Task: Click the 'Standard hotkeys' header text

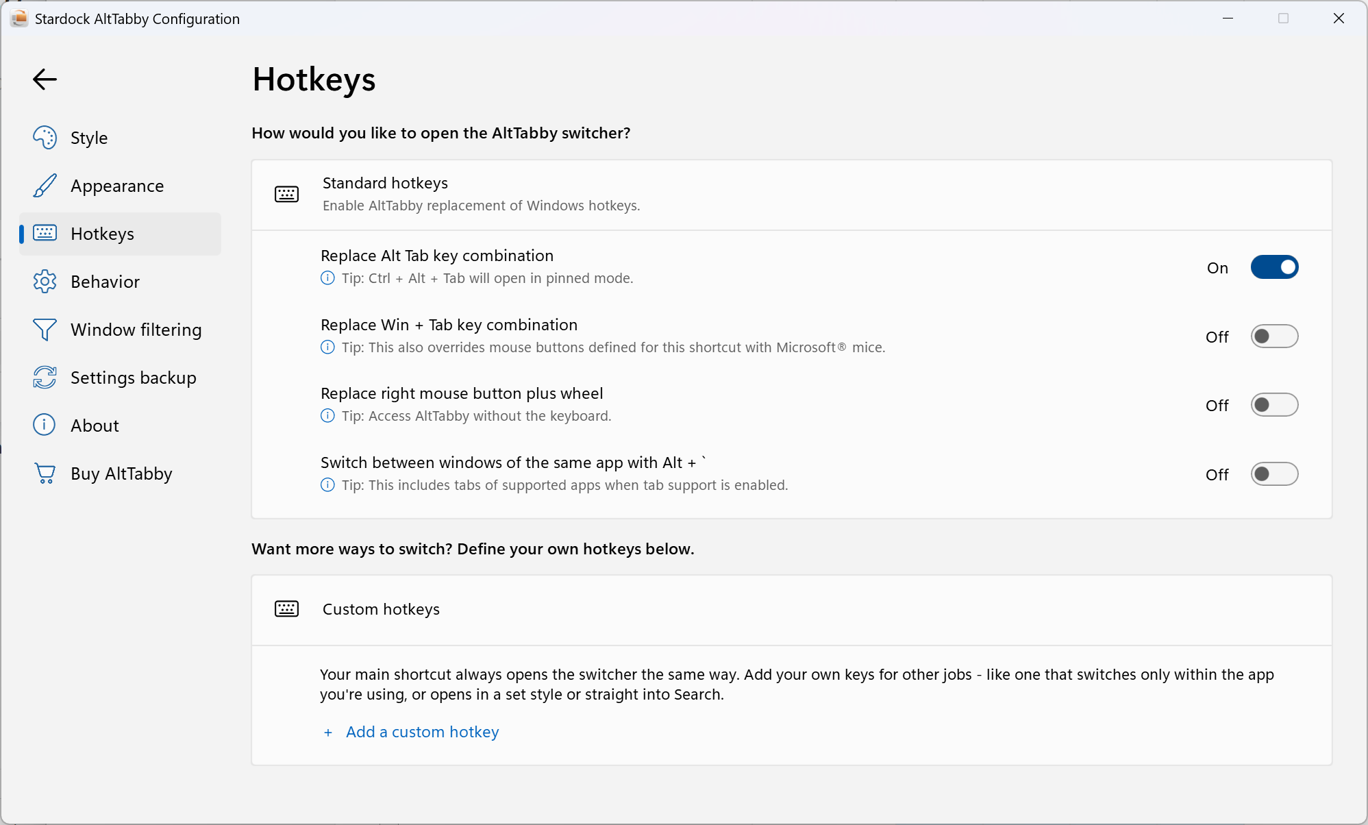Action: click(385, 183)
